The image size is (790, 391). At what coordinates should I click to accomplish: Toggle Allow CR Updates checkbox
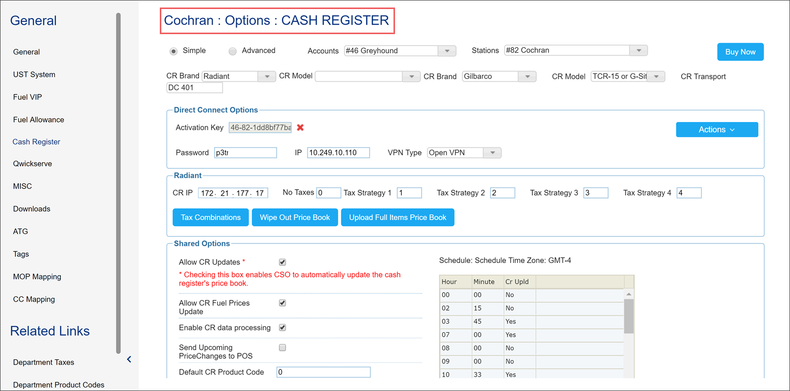coord(282,262)
